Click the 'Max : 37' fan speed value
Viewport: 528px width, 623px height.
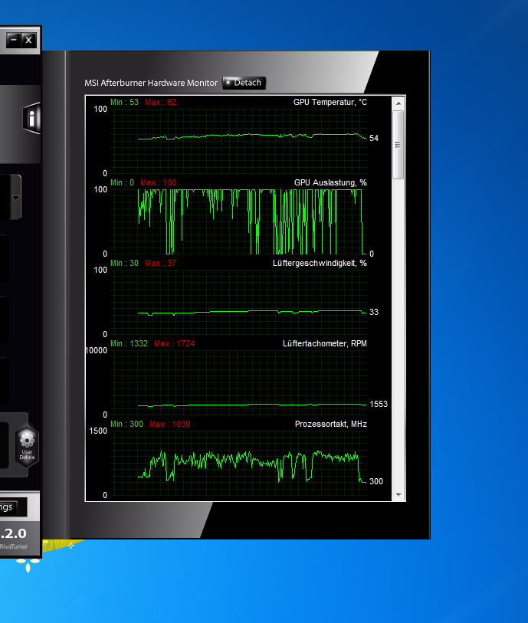click(160, 263)
